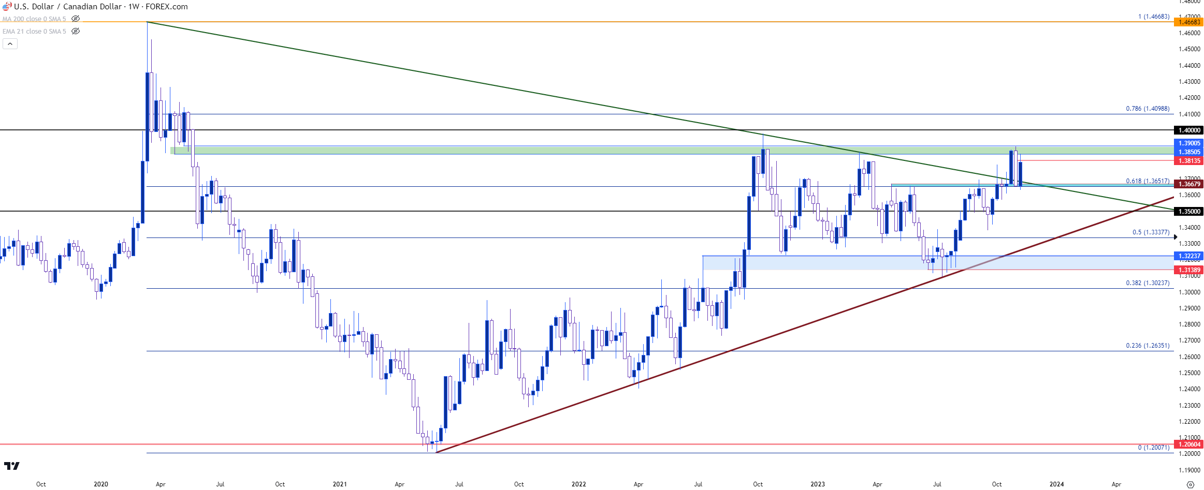1204x490 pixels.
Task: Show the hidden EMA 21 indicator
Action: (x=76, y=31)
